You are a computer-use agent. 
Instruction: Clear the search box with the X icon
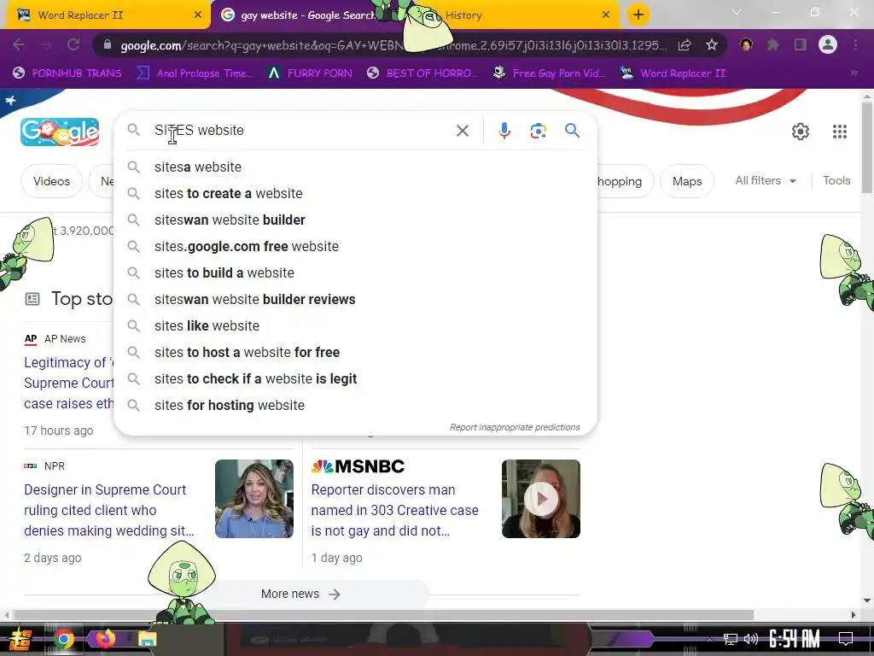coord(462,131)
